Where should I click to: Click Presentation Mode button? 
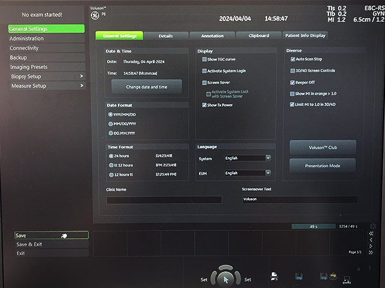(322, 166)
